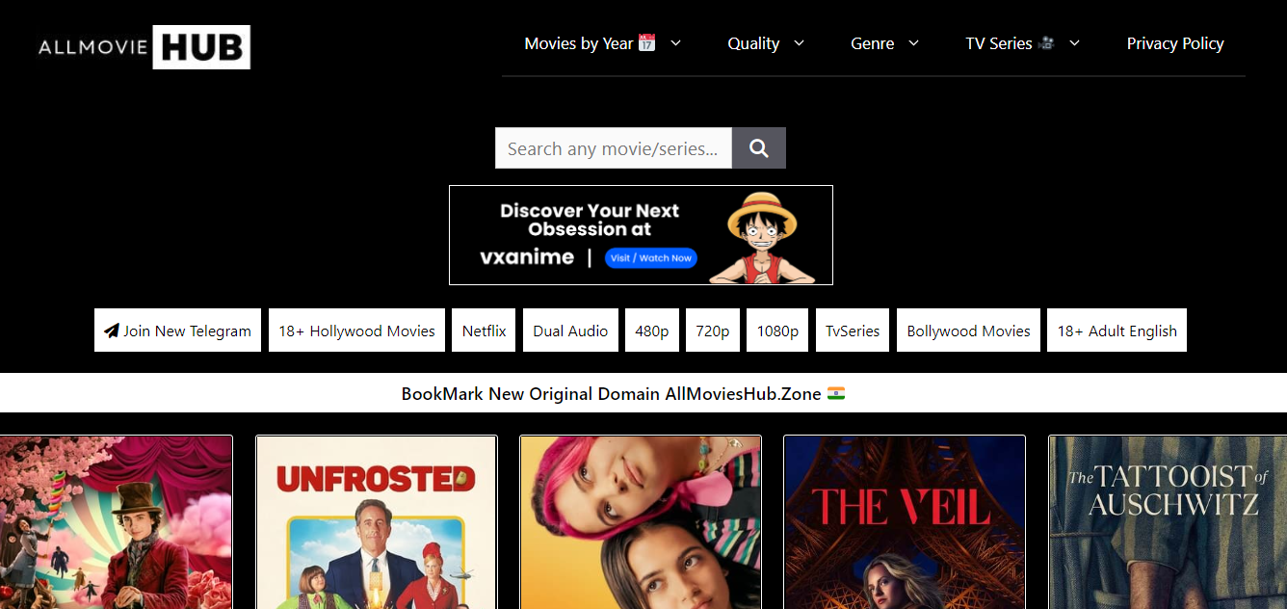1287x609 pixels.
Task: Click Join New Telegram button
Action: (x=177, y=331)
